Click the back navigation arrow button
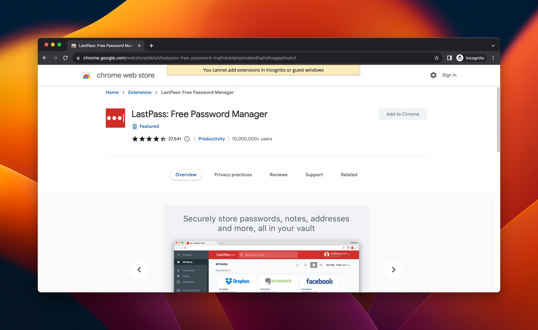 [x=45, y=57]
